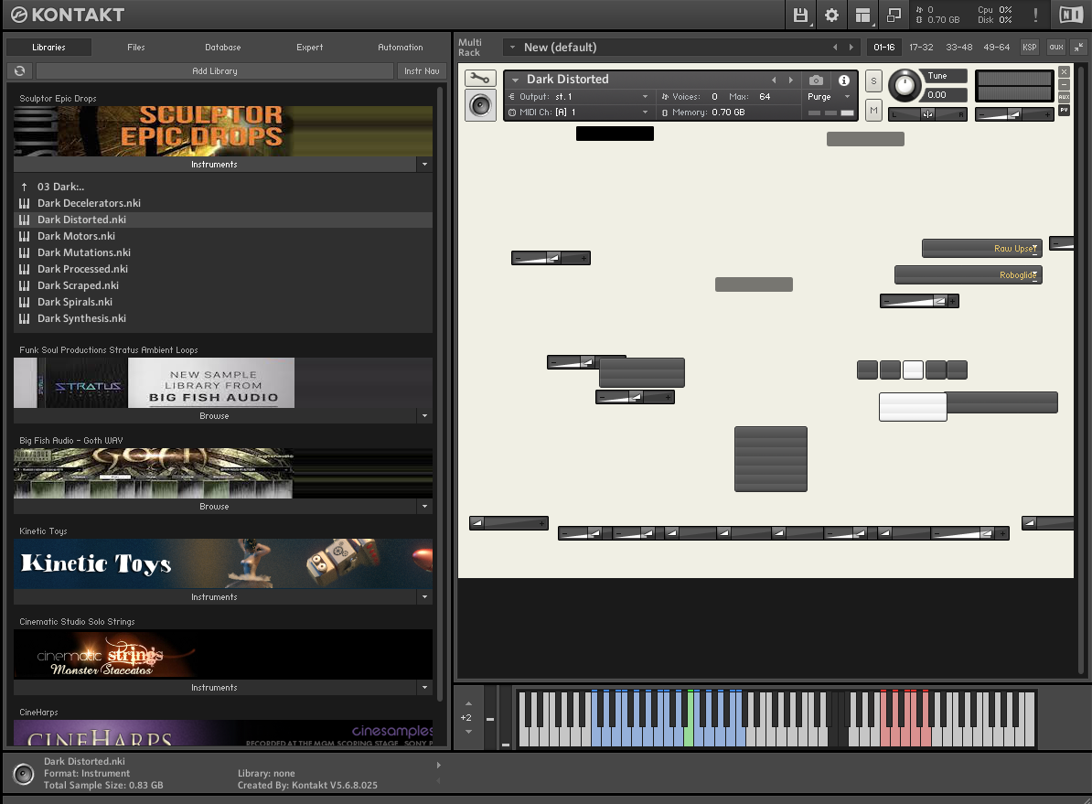Image resolution: width=1092 pixels, height=804 pixels.
Task: Open the Raw Upset preset dropdown
Action: click(x=982, y=249)
